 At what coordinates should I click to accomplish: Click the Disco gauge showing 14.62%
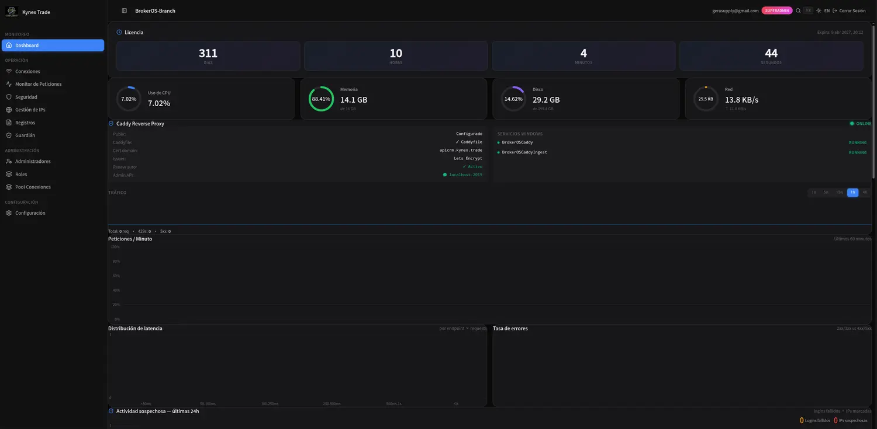click(513, 99)
